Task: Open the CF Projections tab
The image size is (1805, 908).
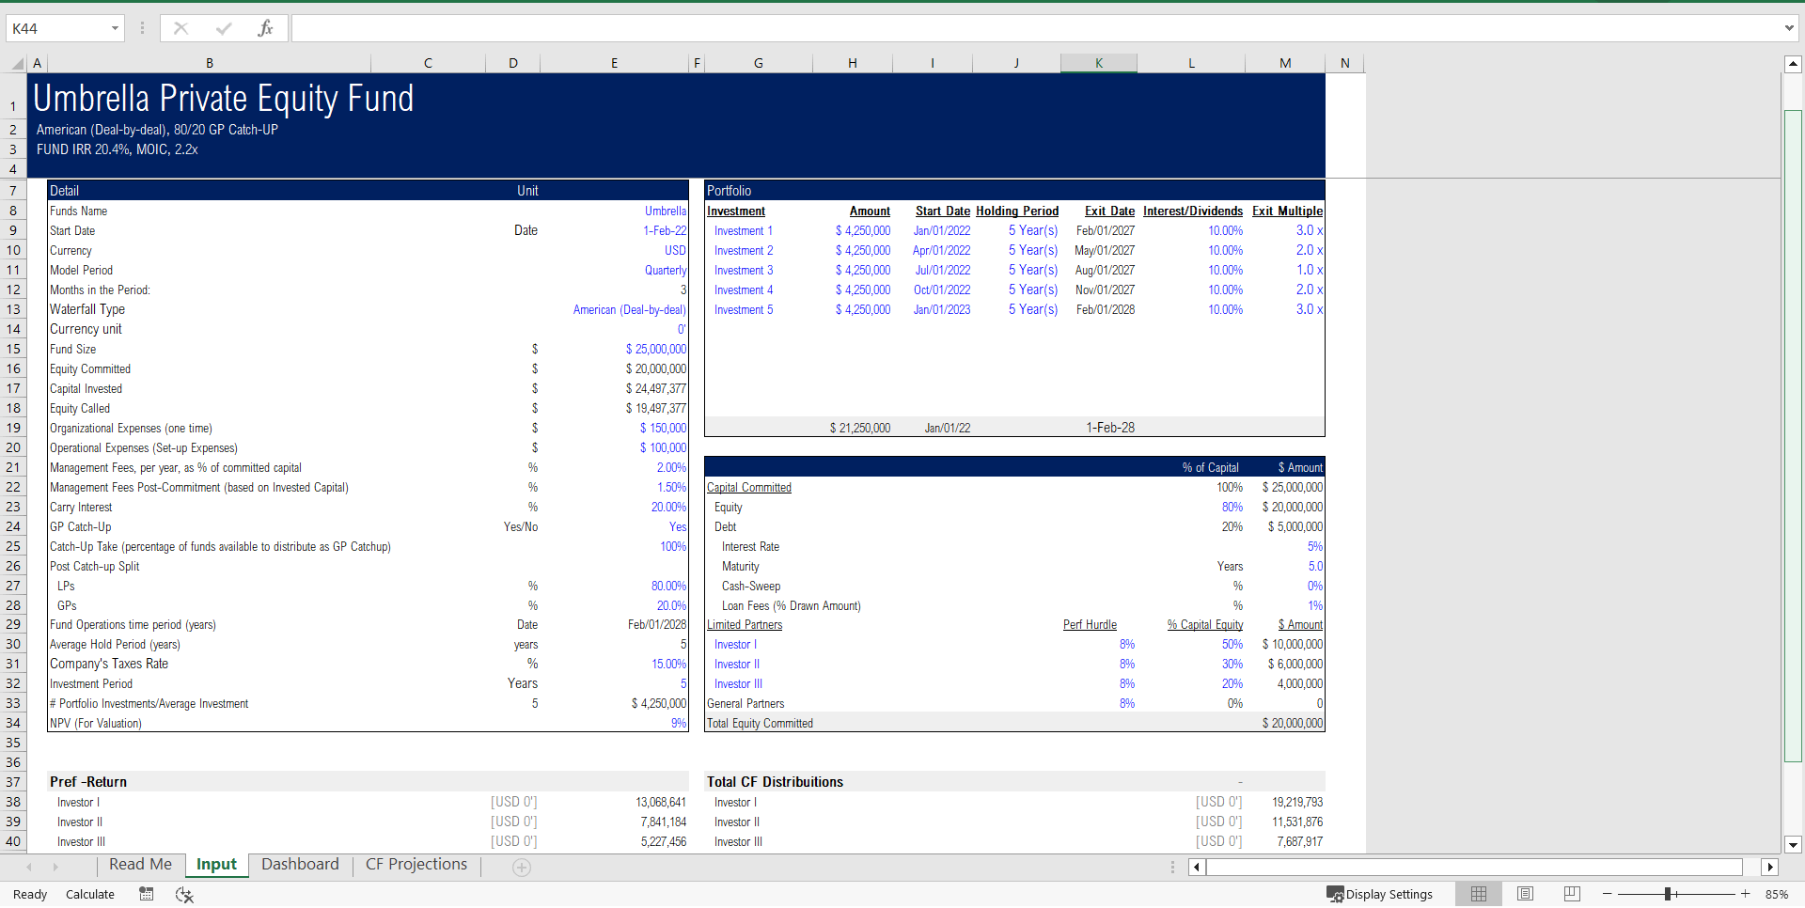Action: click(416, 864)
